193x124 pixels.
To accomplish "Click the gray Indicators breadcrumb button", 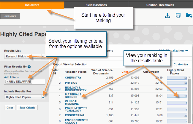I will (10, 16).
